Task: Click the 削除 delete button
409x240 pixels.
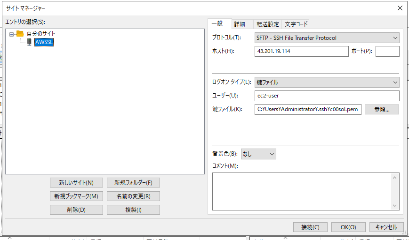Action: [76, 210]
